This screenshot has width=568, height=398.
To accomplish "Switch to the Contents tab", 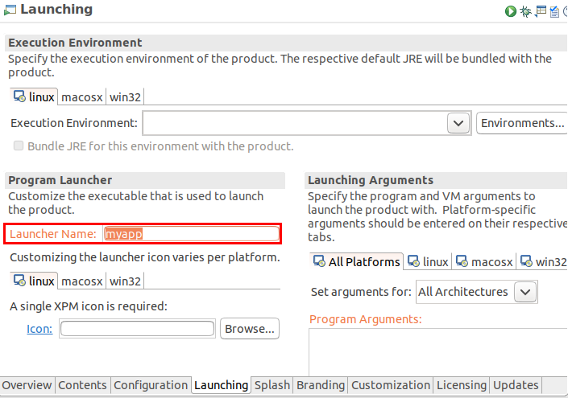I will coord(82,385).
